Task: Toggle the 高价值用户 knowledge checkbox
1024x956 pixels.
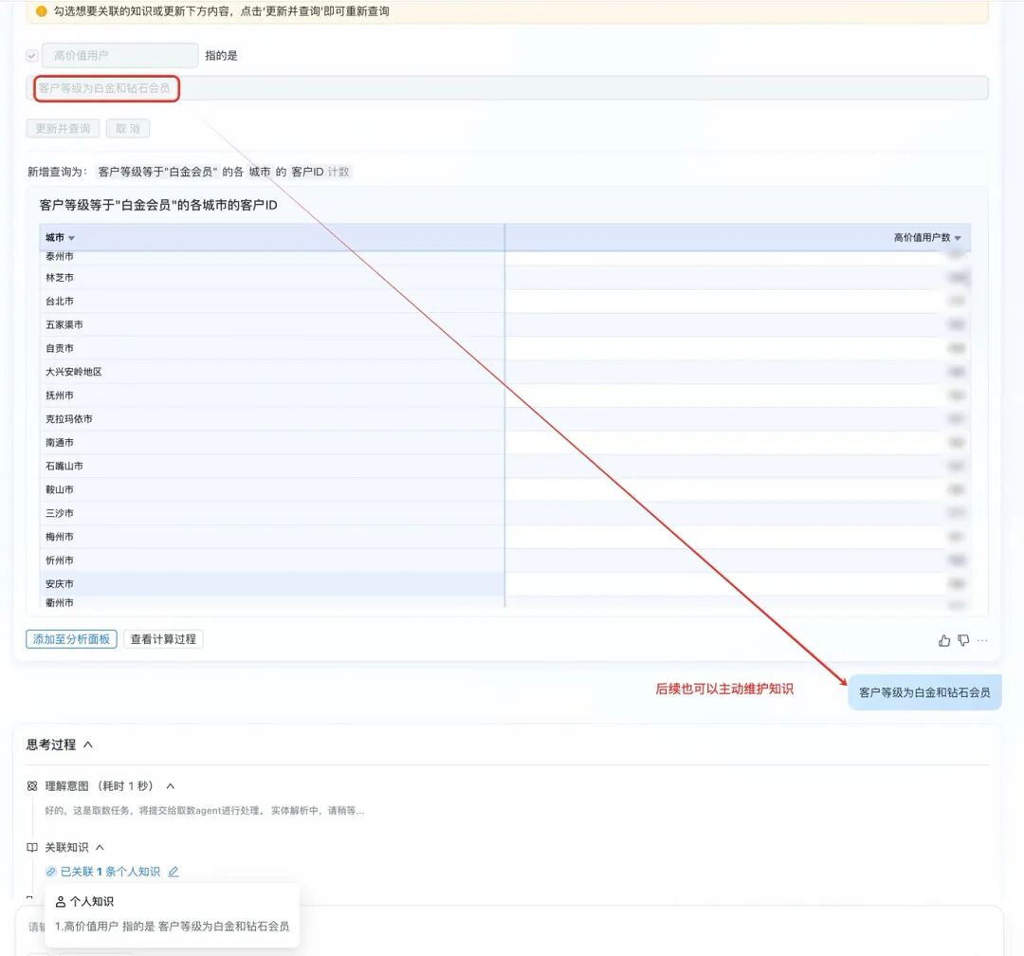Action: 32,56
